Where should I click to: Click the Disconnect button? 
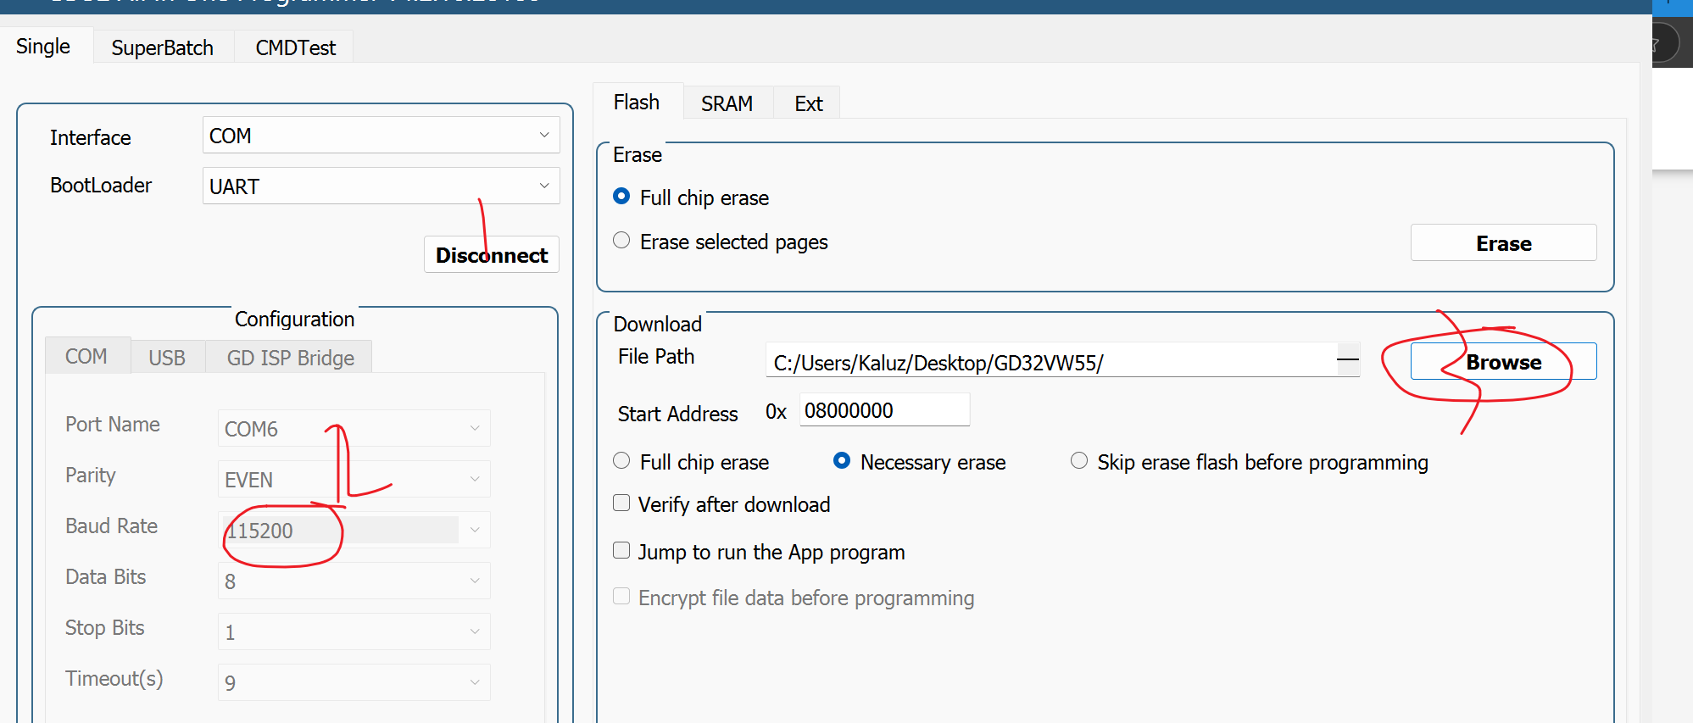click(x=491, y=255)
